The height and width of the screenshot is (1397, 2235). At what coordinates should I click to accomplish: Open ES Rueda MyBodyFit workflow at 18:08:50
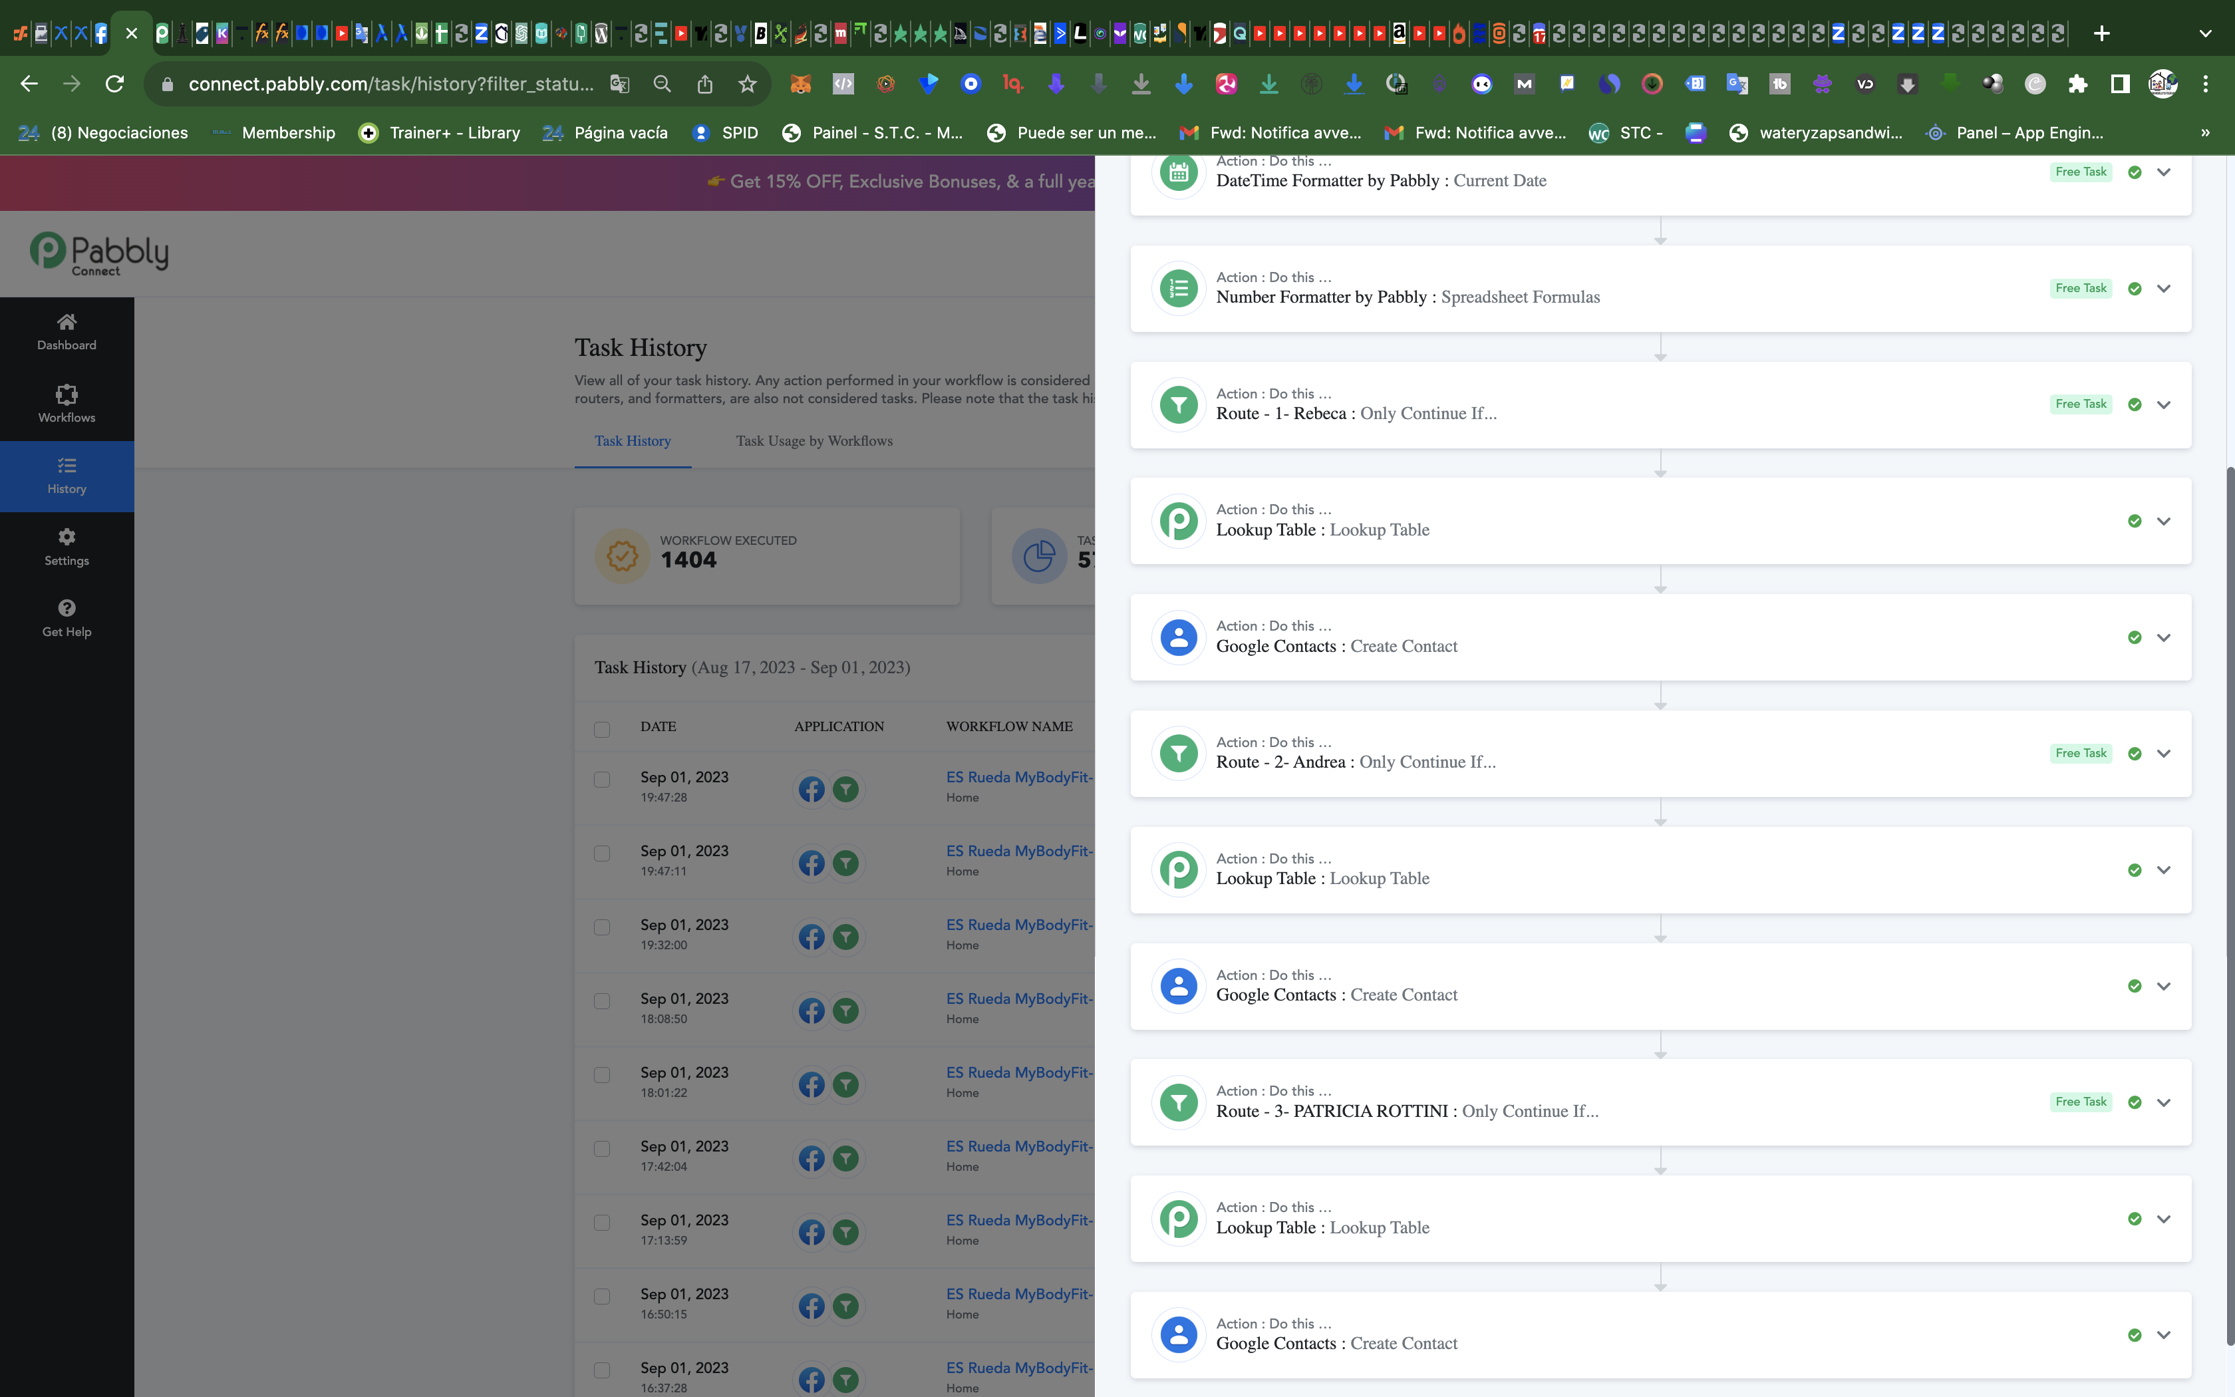tap(1020, 999)
